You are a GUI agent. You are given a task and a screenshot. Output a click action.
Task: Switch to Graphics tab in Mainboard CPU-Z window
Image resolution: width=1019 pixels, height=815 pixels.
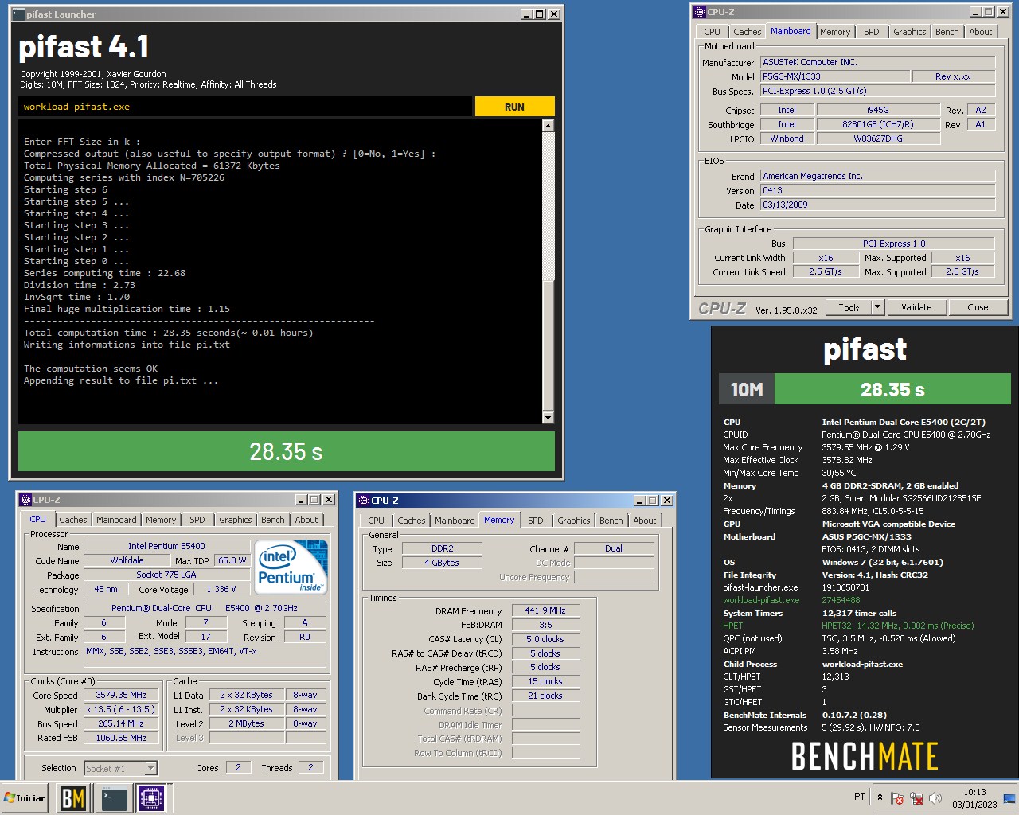[909, 32]
